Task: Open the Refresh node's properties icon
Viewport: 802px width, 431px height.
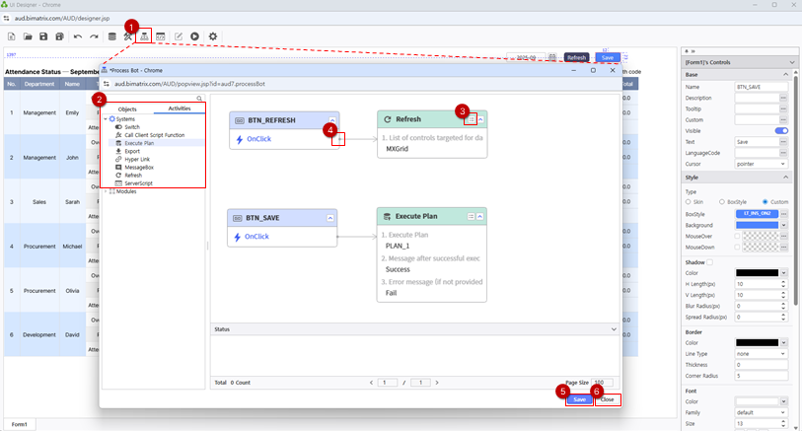Action: [x=472, y=118]
